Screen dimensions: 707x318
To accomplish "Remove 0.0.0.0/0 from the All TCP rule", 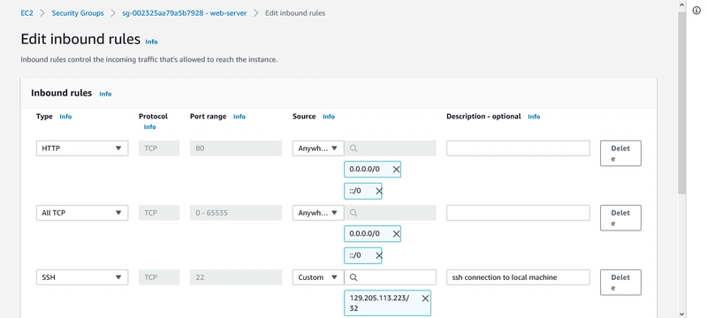I will [x=396, y=234].
